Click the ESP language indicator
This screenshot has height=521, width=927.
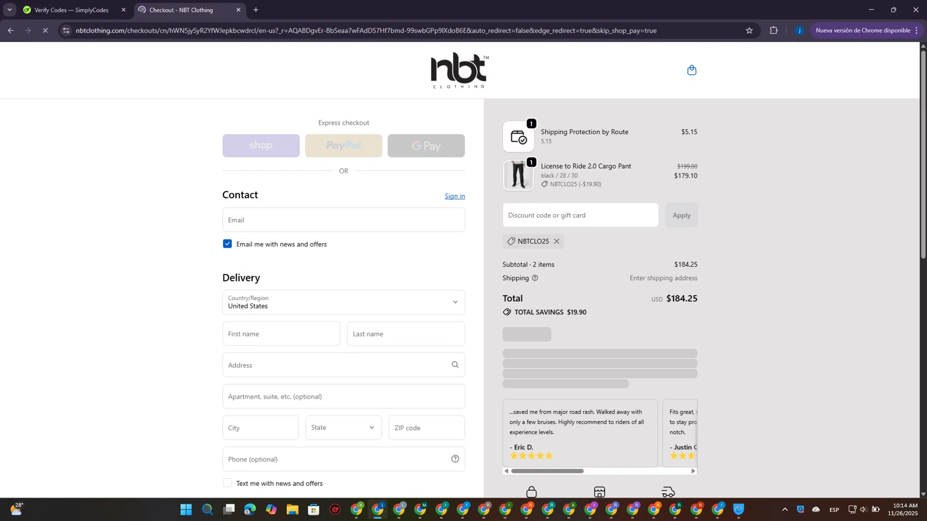click(834, 509)
